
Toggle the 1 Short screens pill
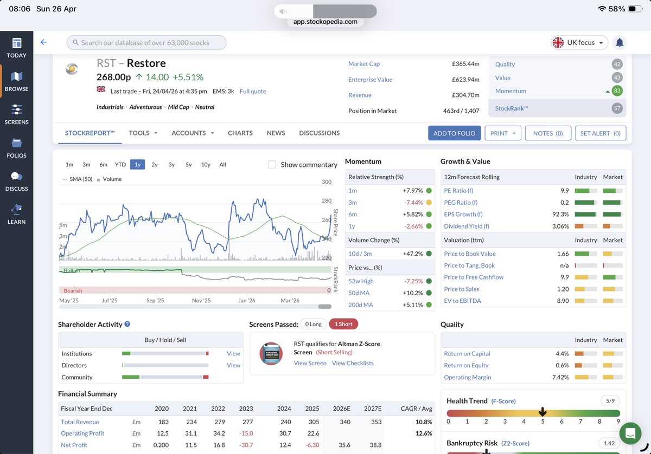tap(343, 324)
